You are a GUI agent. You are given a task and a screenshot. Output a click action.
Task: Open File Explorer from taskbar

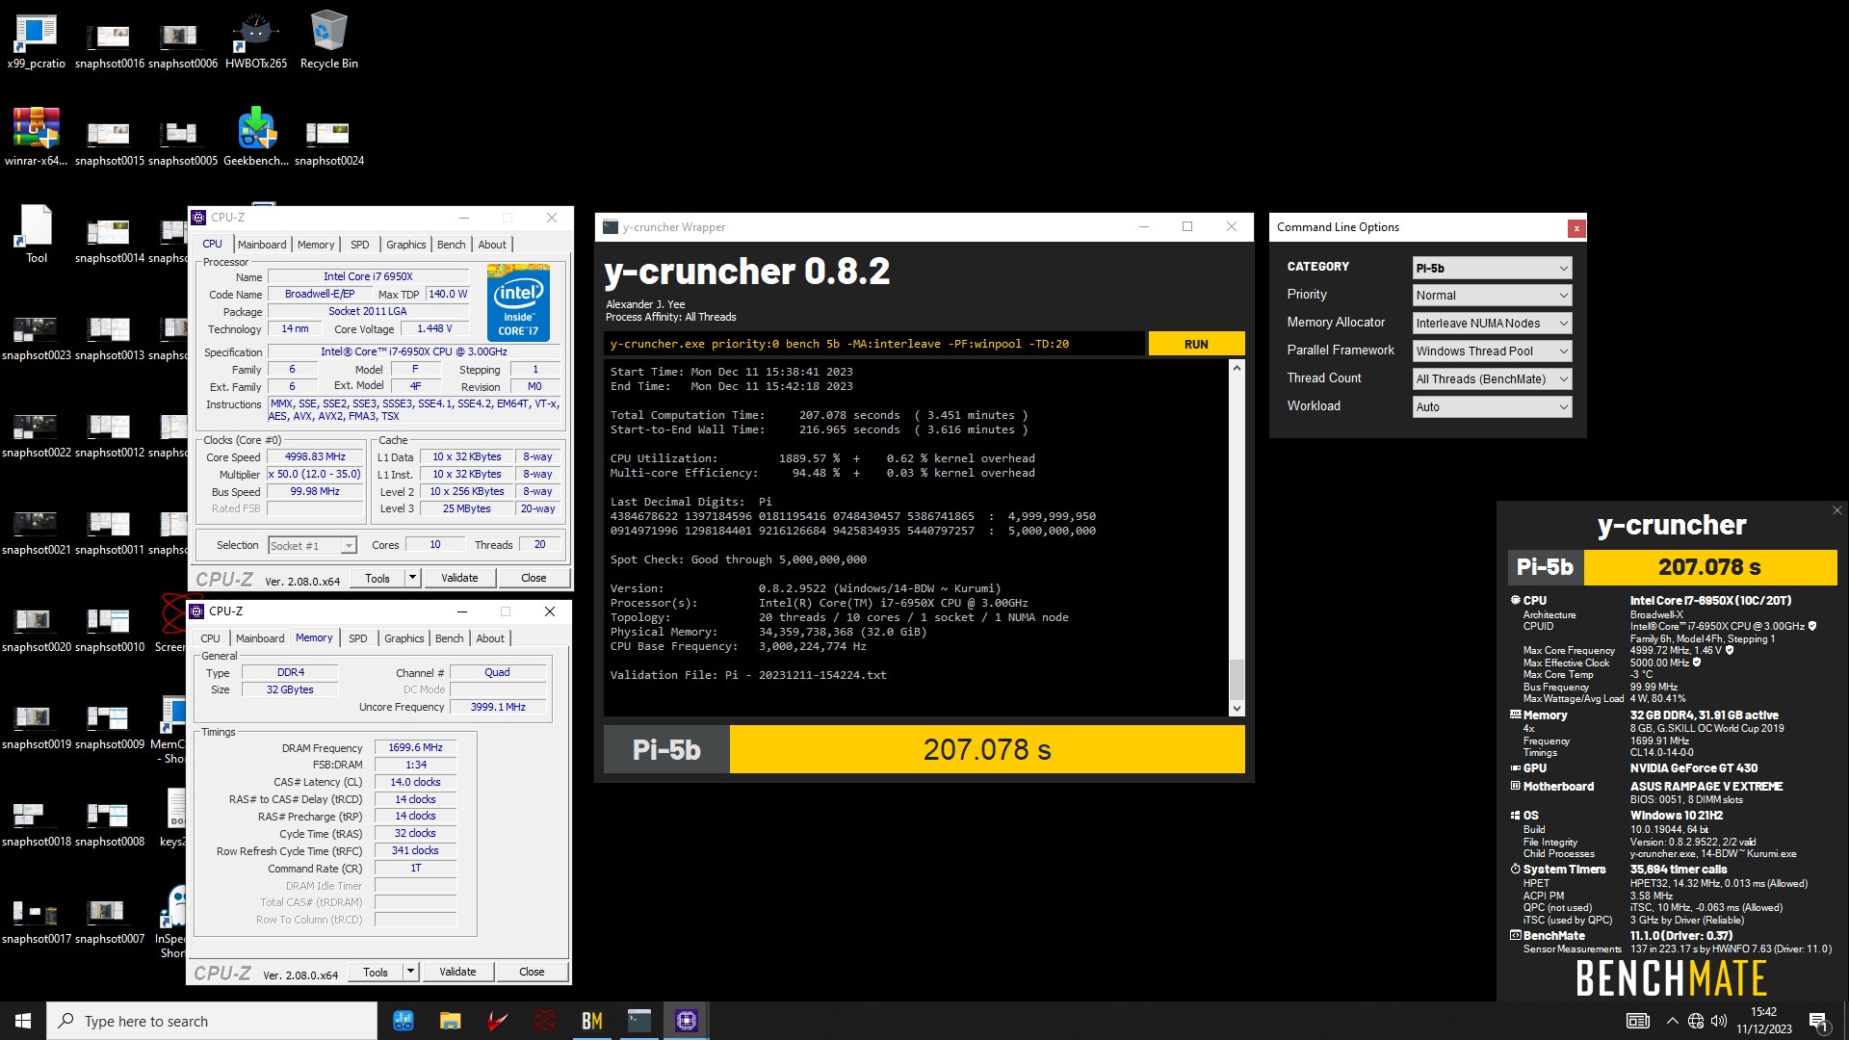(450, 1021)
